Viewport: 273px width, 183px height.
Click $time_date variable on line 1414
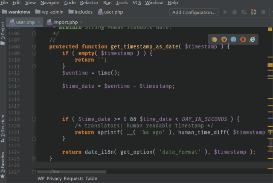click(x=78, y=86)
